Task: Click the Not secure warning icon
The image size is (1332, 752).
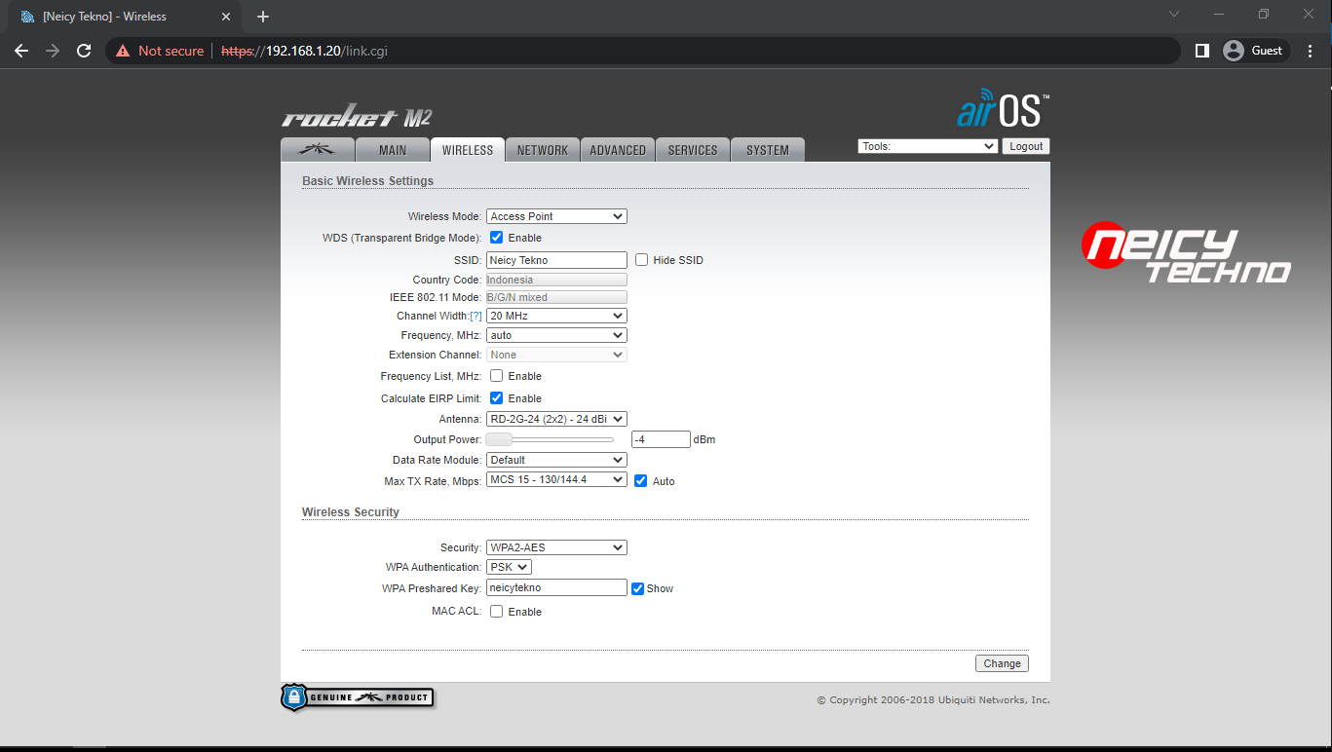Action: click(x=123, y=51)
